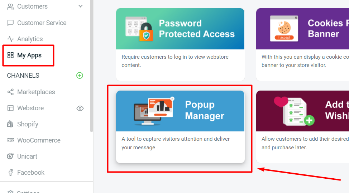The image size is (349, 193).
Task: Open the Webstore menu item
Action: 30,108
